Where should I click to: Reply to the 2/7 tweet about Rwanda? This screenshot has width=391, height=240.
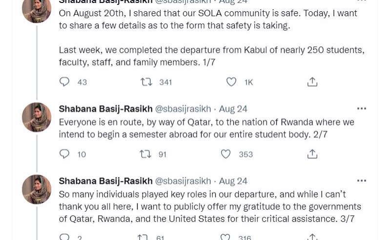click(x=64, y=154)
